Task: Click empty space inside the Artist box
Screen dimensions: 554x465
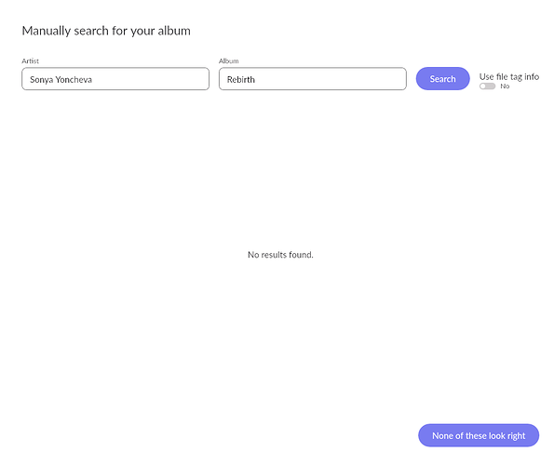Action: (150, 79)
